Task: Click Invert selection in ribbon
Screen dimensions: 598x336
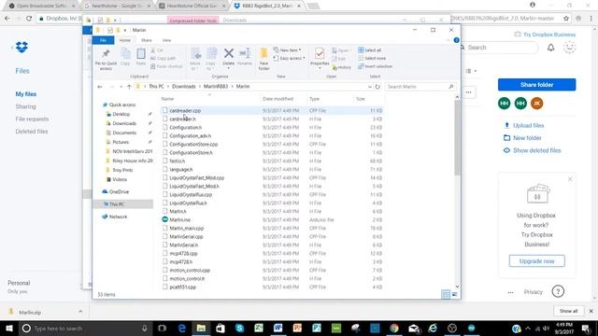Action: 376,66
